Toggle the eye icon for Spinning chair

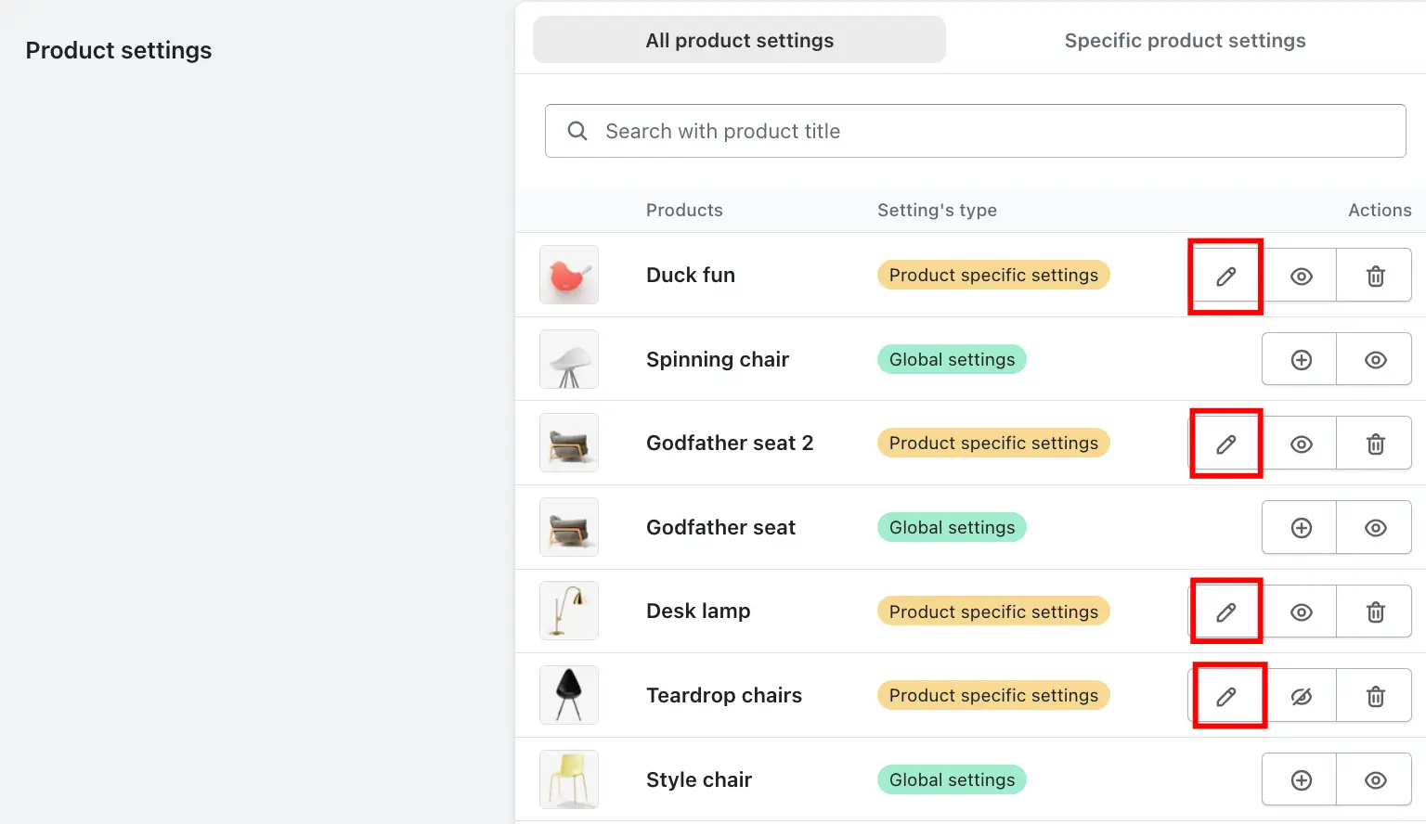tap(1375, 359)
